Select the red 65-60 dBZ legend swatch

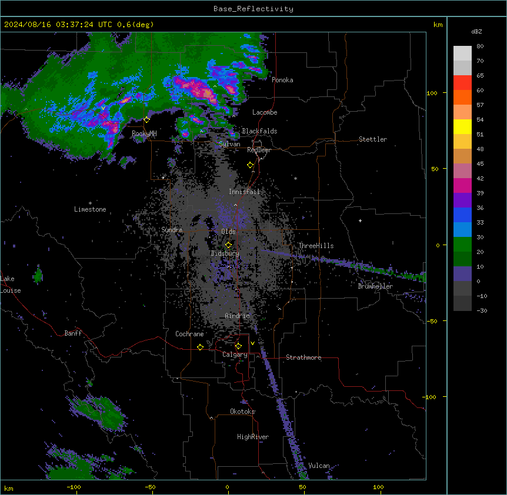[462, 83]
